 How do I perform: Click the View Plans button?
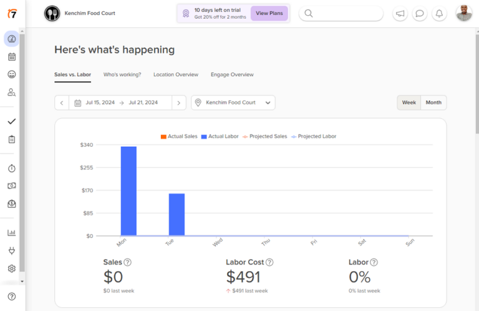pos(269,13)
